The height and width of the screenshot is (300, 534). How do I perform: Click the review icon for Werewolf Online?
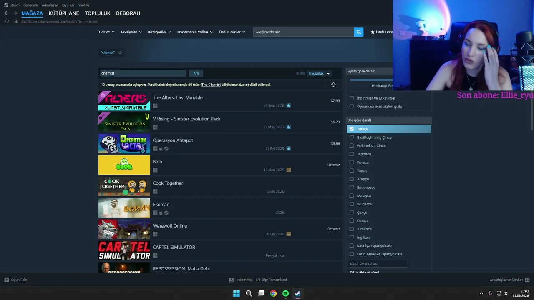[289, 234]
